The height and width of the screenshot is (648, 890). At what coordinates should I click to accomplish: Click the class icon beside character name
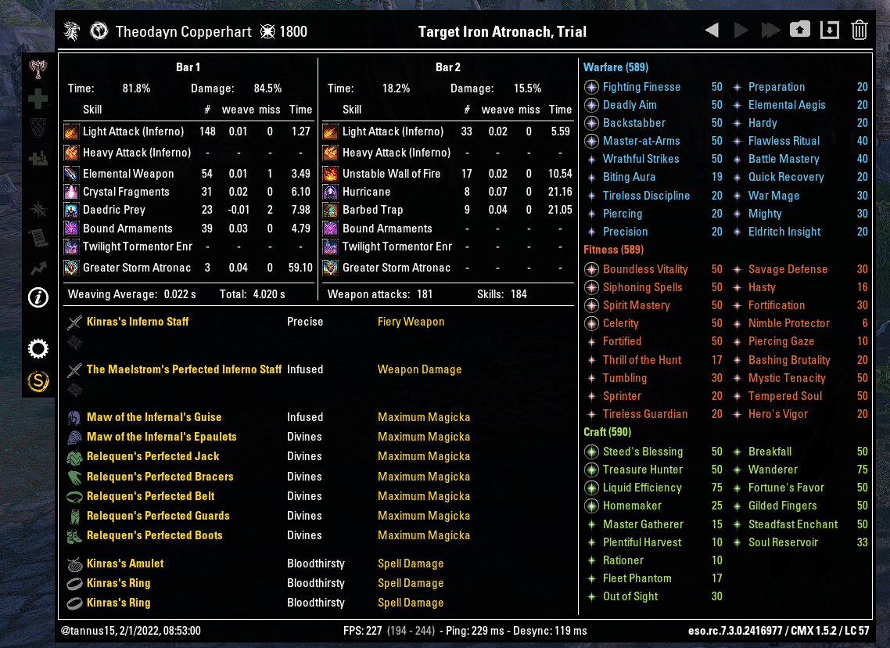[x=99, y=31]
